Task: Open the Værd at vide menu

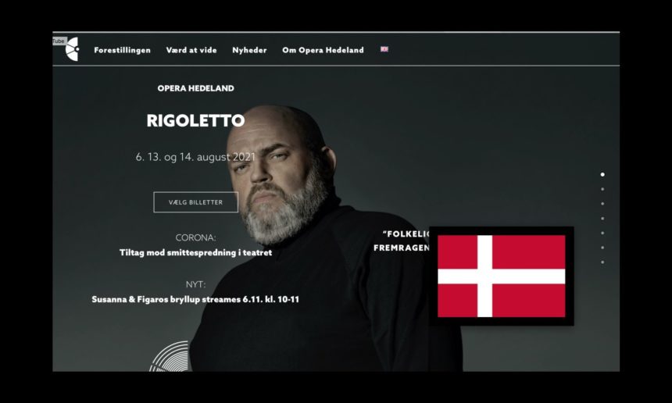Action: (191, 50)
